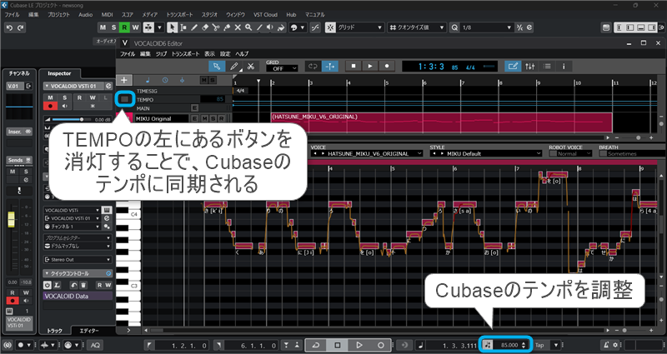Image resolution: width=667 pixels, height=354 pixels.
Task: Toggle Cubase global Write W automation
Action: pos(135,27)
